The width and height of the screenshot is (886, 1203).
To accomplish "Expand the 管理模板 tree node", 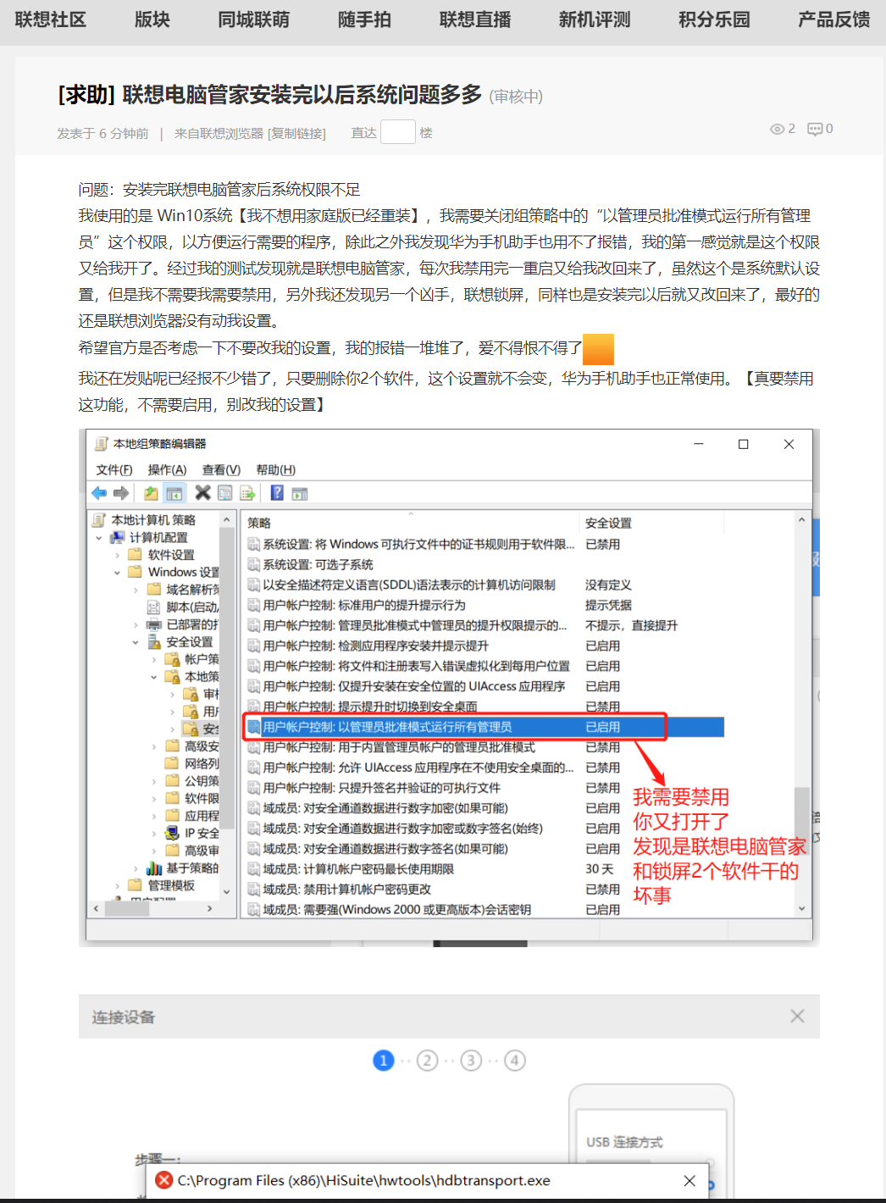I will [x=117, y=885].
